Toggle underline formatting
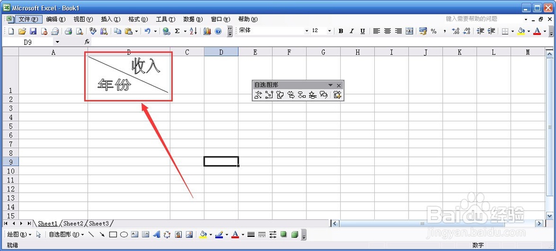 point(363,31)
